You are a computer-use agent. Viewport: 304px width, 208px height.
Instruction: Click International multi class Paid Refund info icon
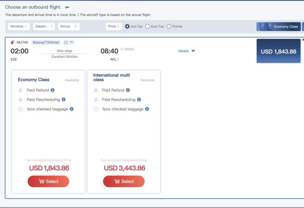pyautogui.click(x=128, y=90)
